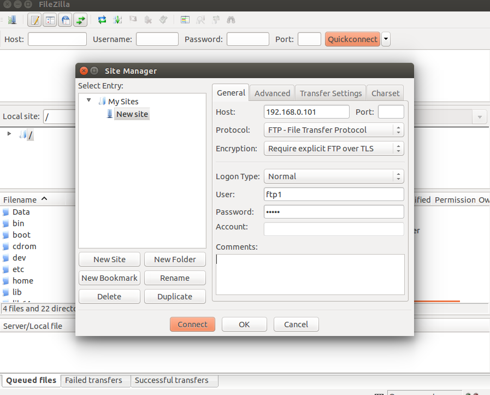The height and width of the screenshot is (395, 490).
Task: Open the remote site path dropdown
Action: click(x=480, y=117)
